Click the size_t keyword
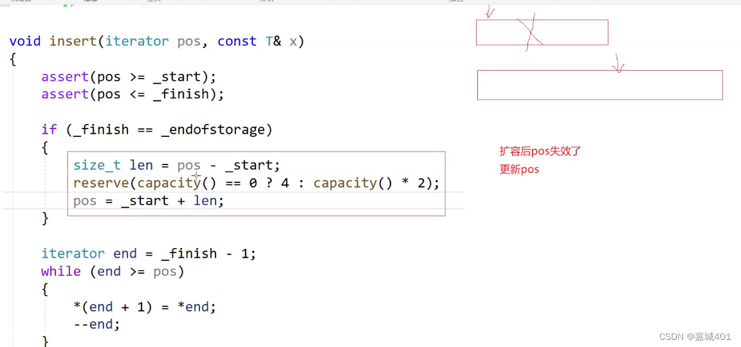Image resolution: width=741 pixels, height=347 pixels. tap(96, 165)
